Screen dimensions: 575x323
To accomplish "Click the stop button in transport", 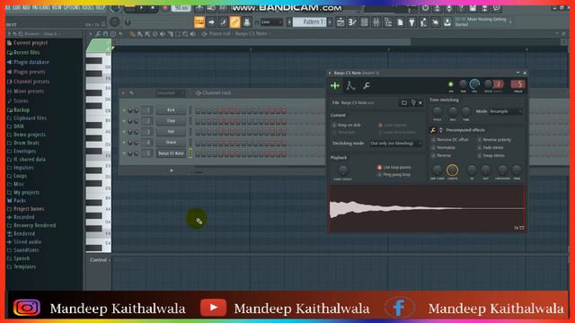I will point(153,8).
